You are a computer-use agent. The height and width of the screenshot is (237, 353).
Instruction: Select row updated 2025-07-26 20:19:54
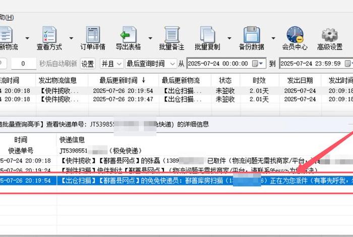(x=177, y=91)
